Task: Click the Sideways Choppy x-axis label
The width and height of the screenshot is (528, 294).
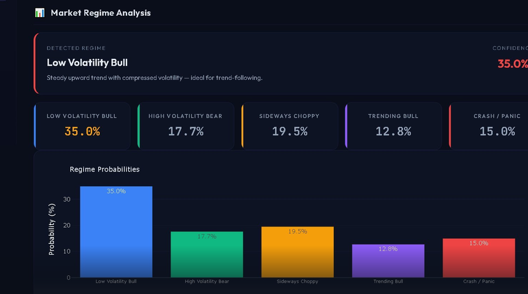Action: (x=297, y=282)
